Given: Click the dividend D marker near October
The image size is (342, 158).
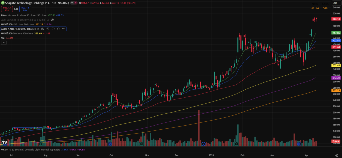Looking at the screenshot, I should pyautogui.click(x=110, y=144).
